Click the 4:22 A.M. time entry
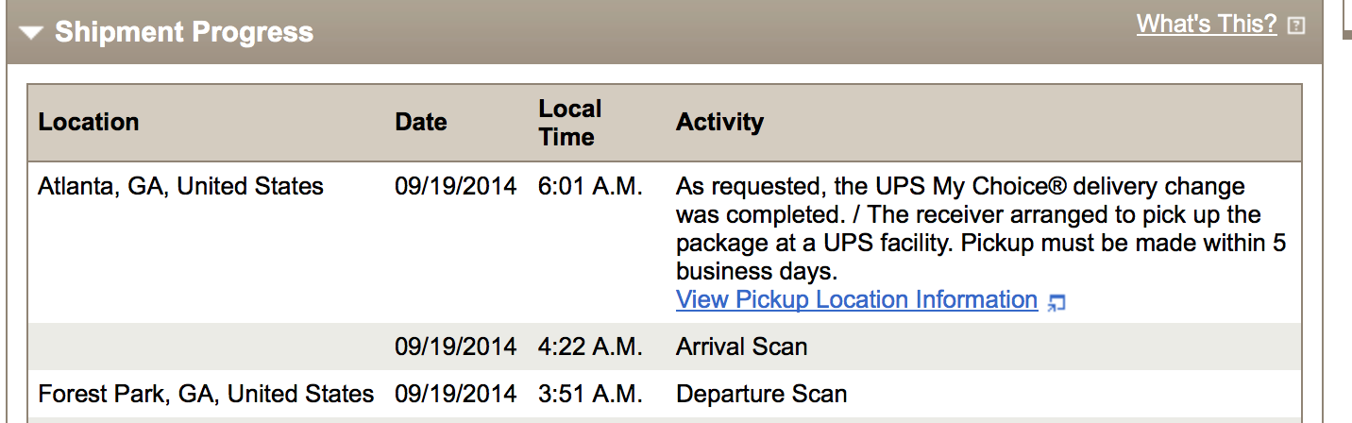The height and width of the screenshot is (423, 1352). [x=590, y=347]
